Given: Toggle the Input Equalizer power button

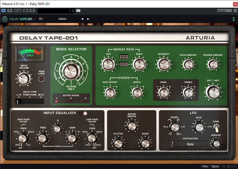Looking at the screenshot, I should [85, 113].
